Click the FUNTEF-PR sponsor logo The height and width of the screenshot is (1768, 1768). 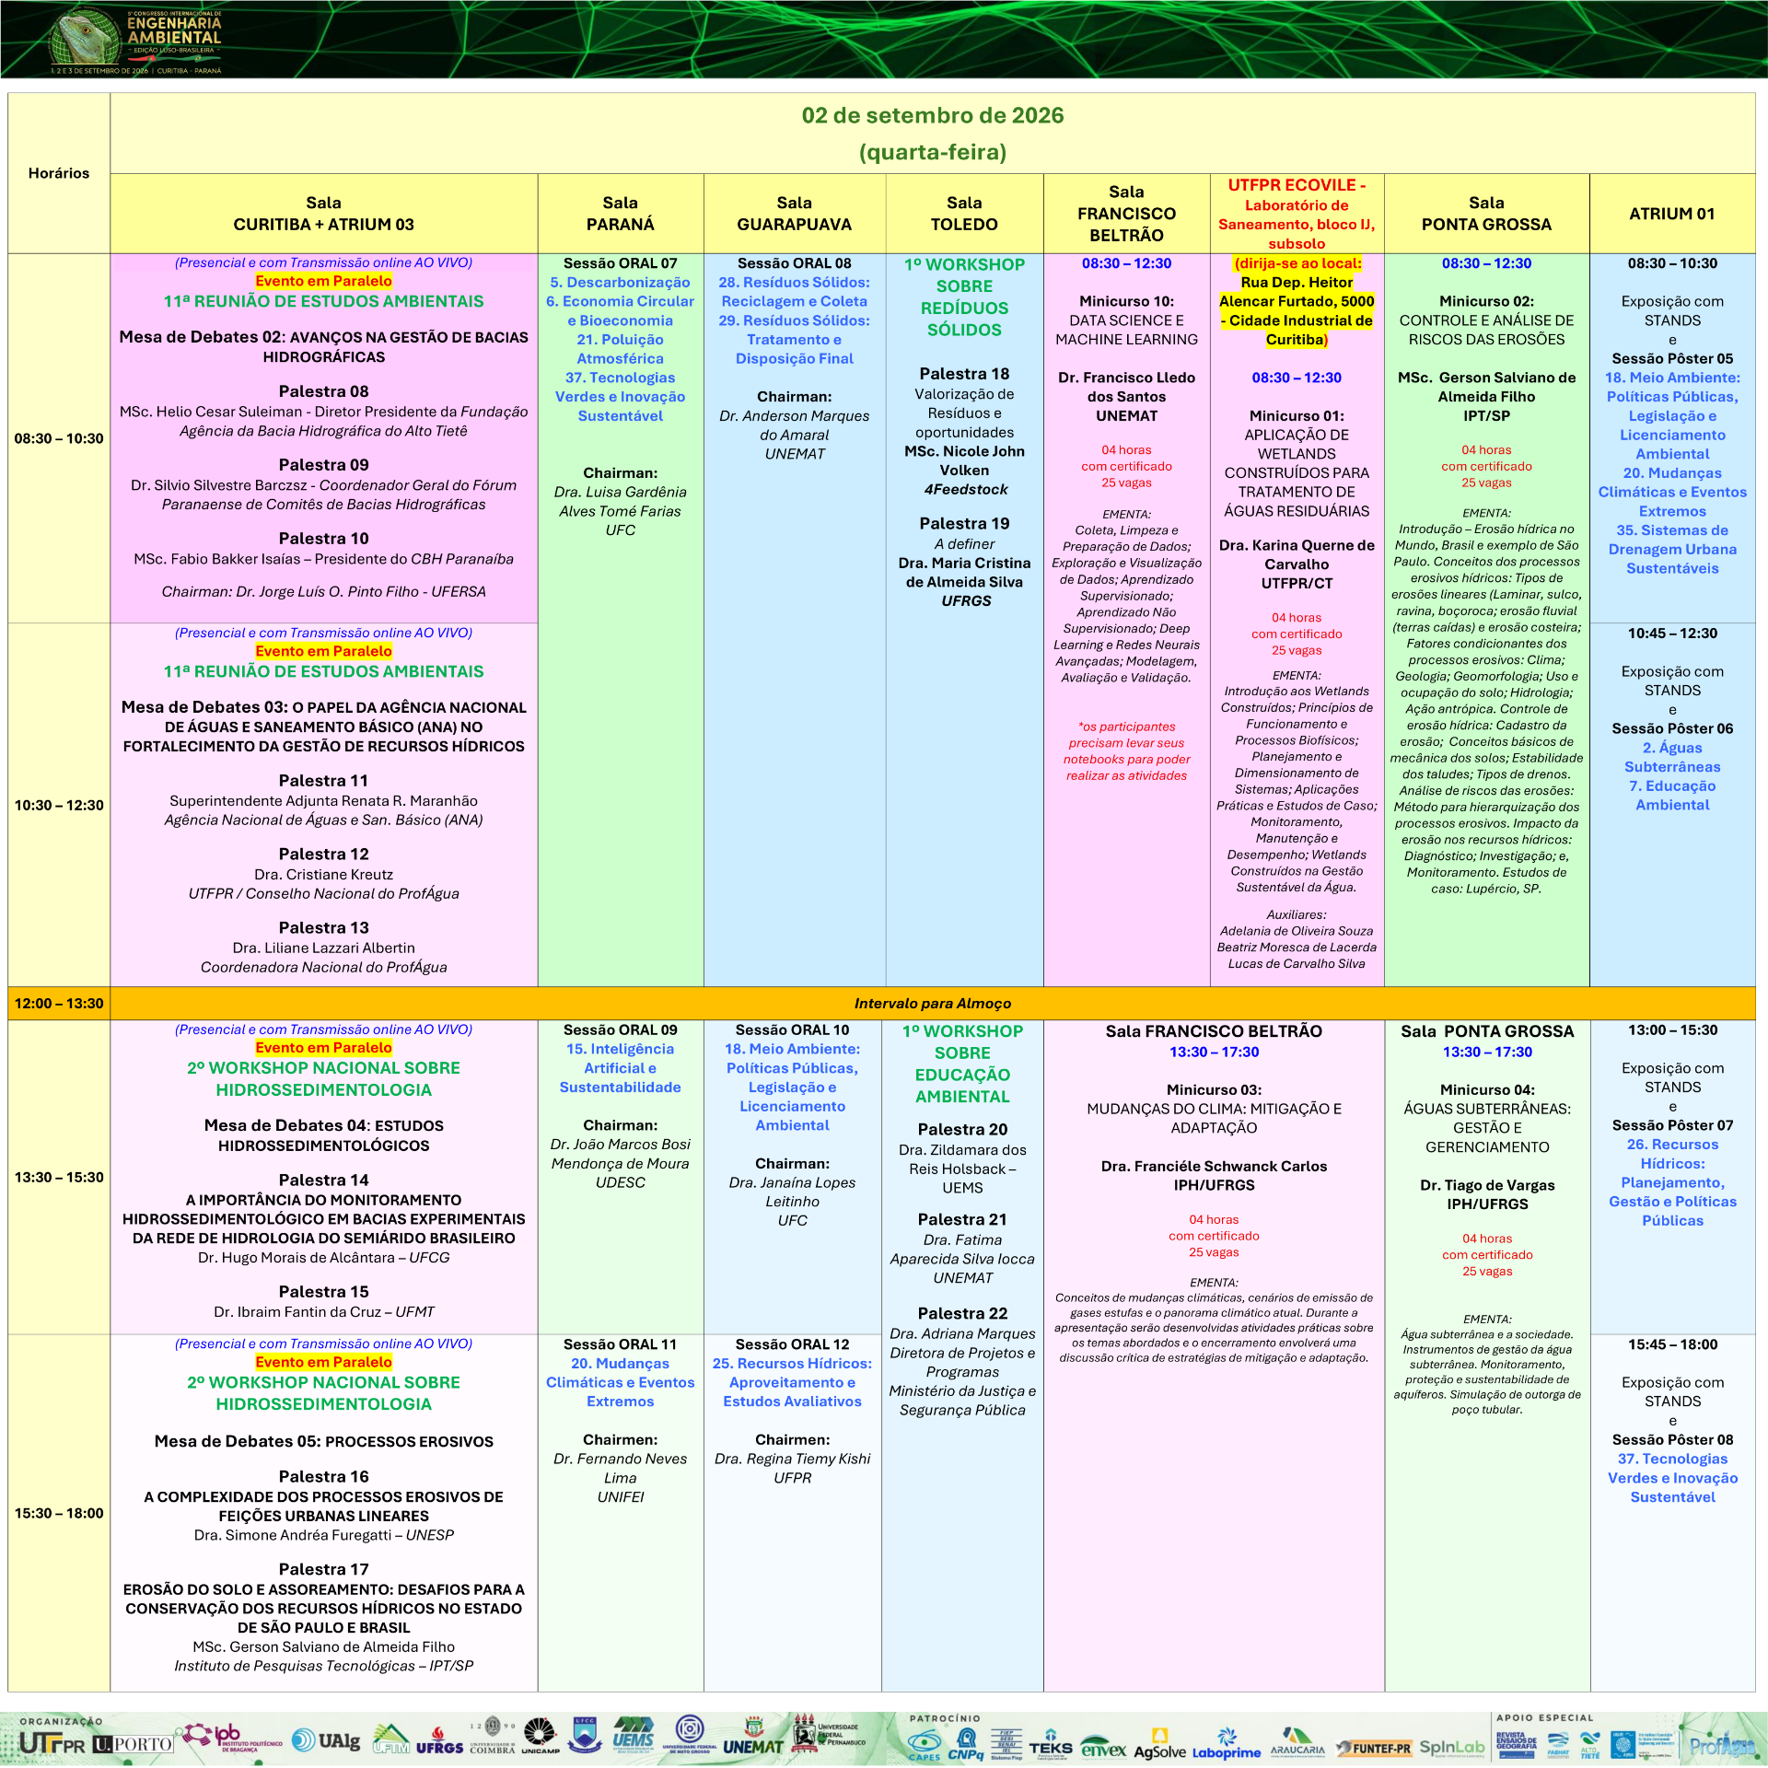coord(1373,1747)
